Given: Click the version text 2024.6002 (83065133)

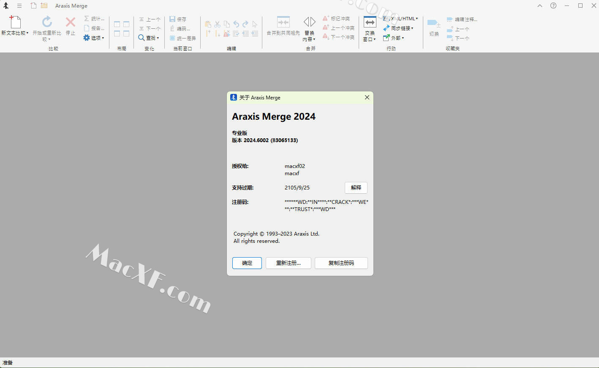Looking at the screenshot, I should tap(271, 140).
